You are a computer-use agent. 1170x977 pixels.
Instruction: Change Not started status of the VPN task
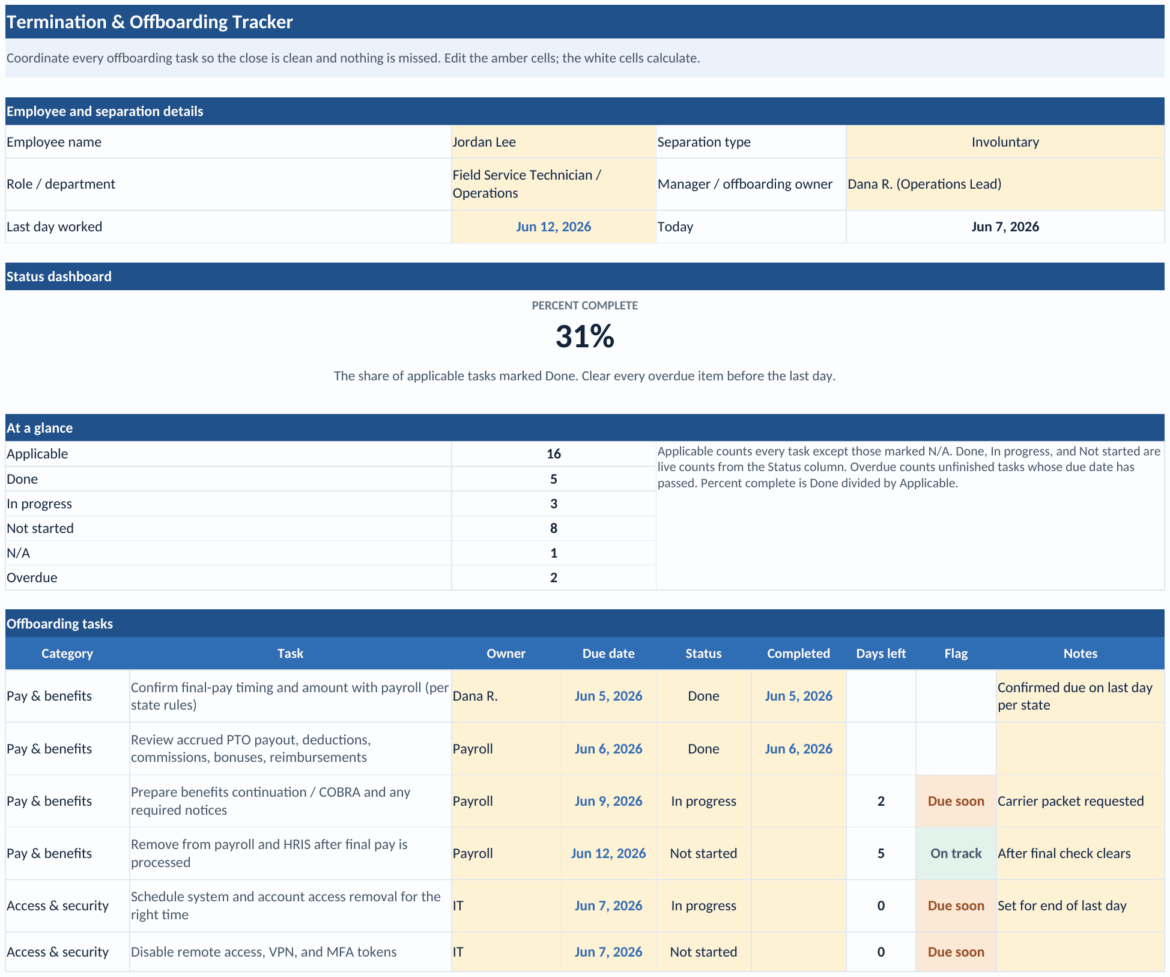[x=703, y=952]
